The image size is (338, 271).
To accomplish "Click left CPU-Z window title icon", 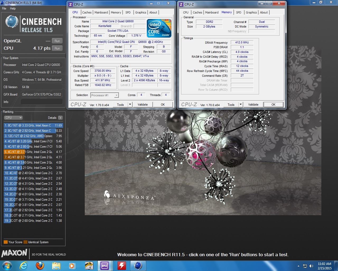I will pos(71,4).
